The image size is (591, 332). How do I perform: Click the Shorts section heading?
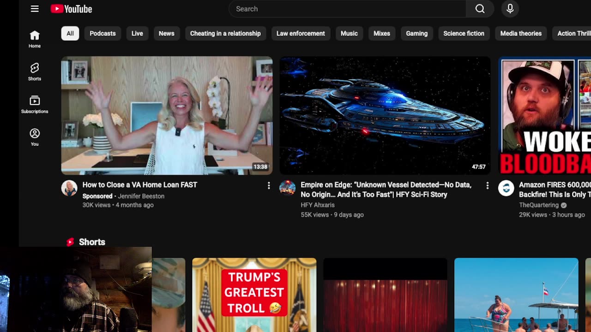tap(92, 242)
